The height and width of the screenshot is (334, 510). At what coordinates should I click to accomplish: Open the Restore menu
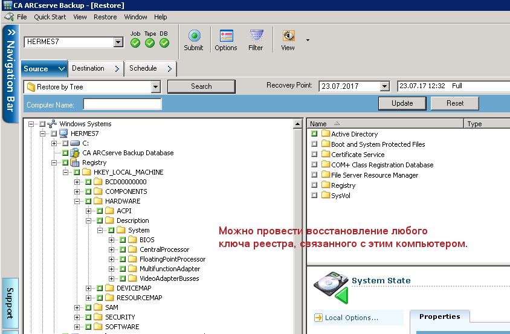(x=105, y=17)
